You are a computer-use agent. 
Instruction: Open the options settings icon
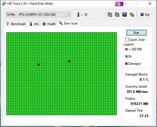click(132, 15)
